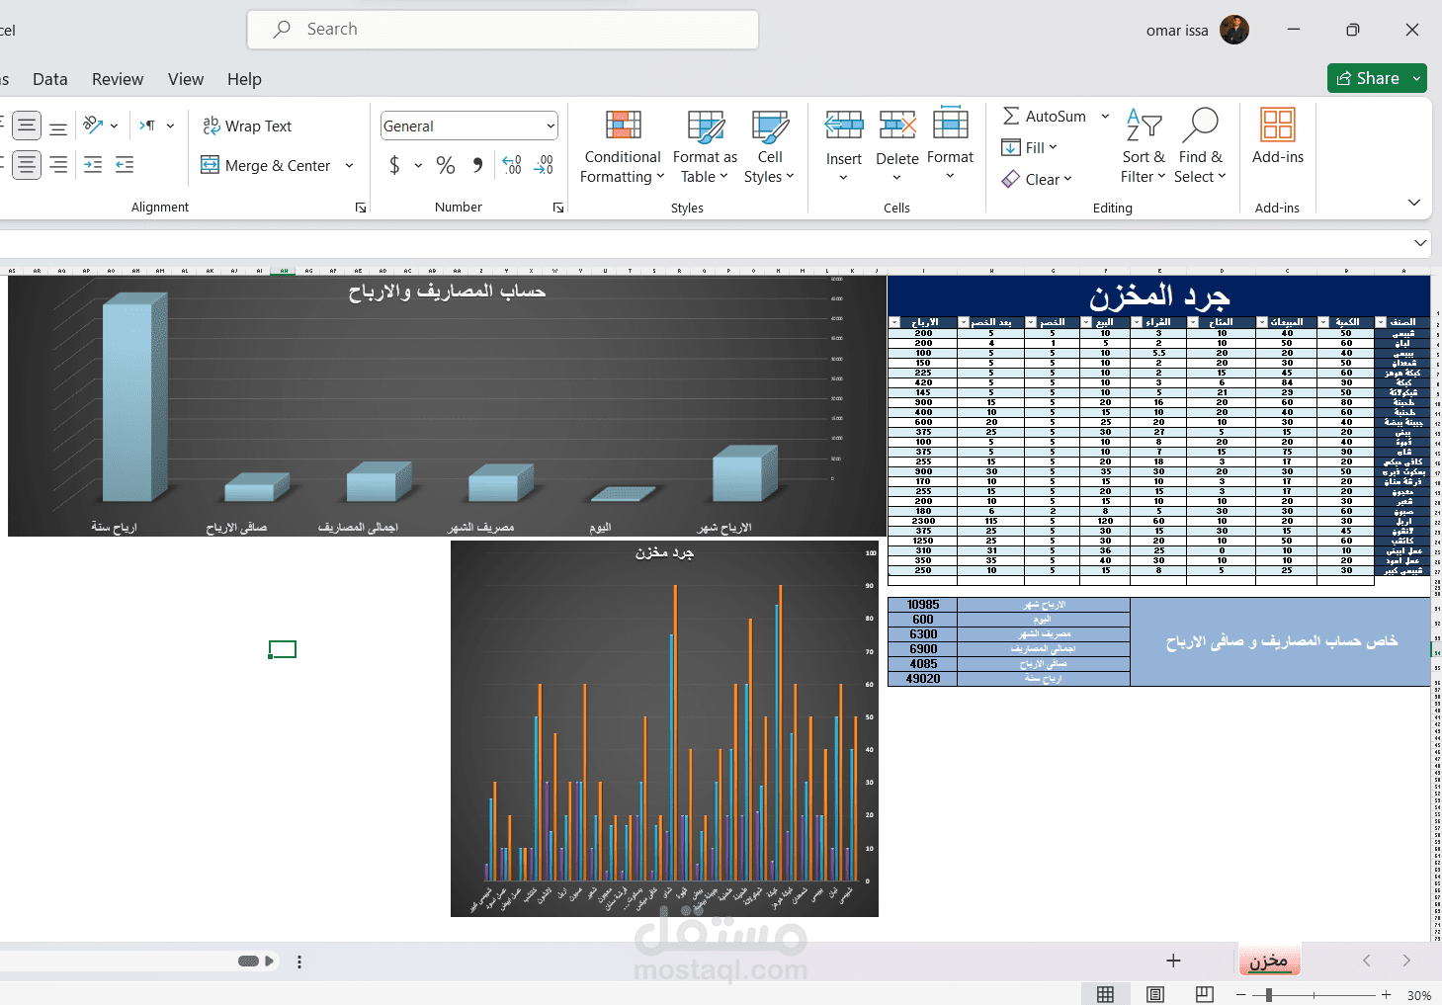Image resolution: width=1442 pixels, height=1005 pixels.
Task: Click sheet tabs scroll right arrow
Action: 1406,961
